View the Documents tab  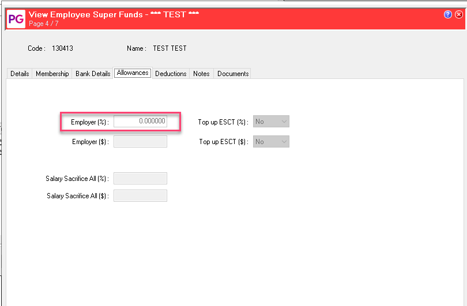click(233, 74)
